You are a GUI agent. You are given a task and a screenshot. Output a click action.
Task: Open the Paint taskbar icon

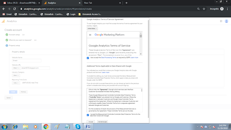point(57,127)
